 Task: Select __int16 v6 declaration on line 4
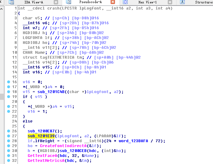36,23
